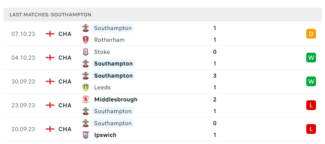This screenshot has height=144, width=325.
Task: Click England flag icon in the 04.10.23 row
Action: coord(50,57)
